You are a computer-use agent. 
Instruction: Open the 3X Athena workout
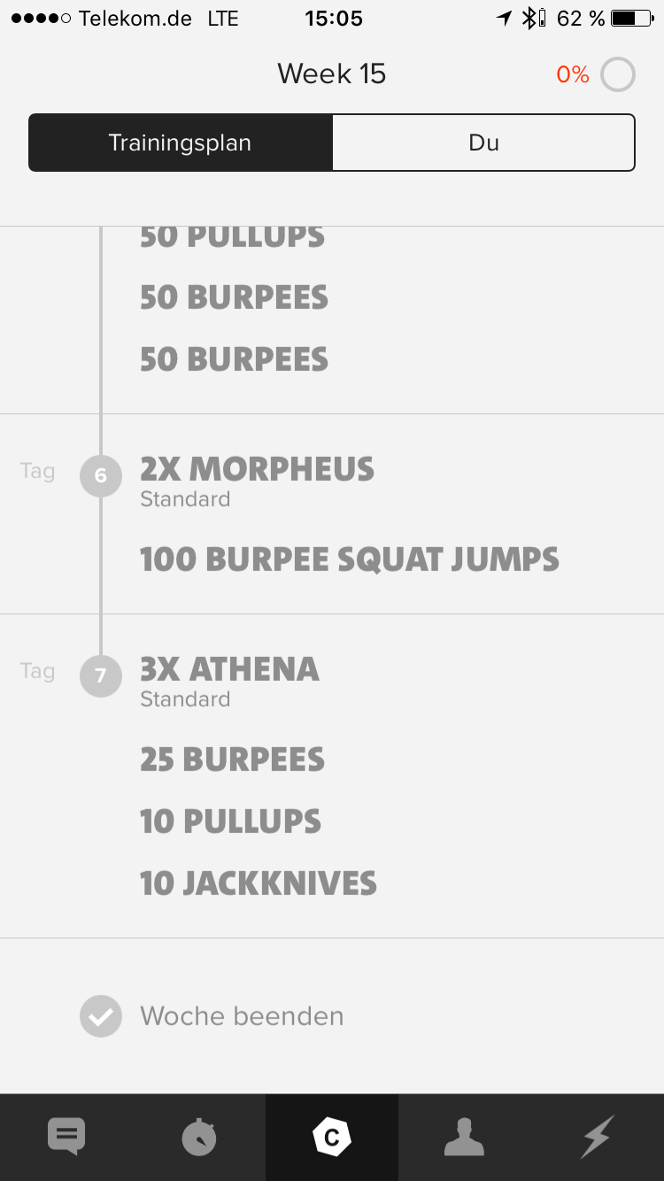pos(229,670)
